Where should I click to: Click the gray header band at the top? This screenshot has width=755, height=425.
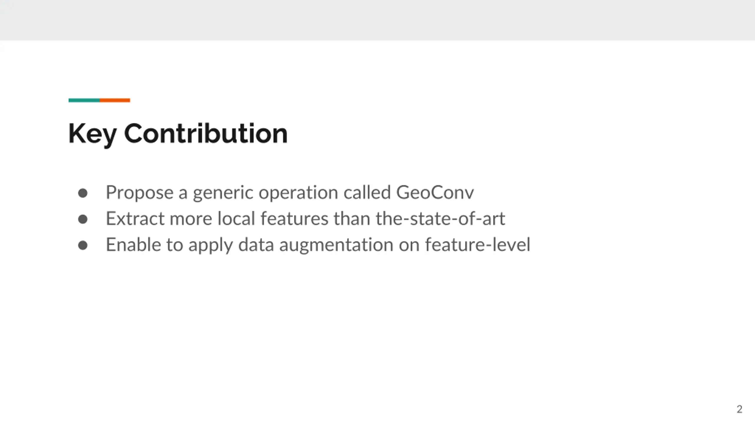tap(377, 20)
